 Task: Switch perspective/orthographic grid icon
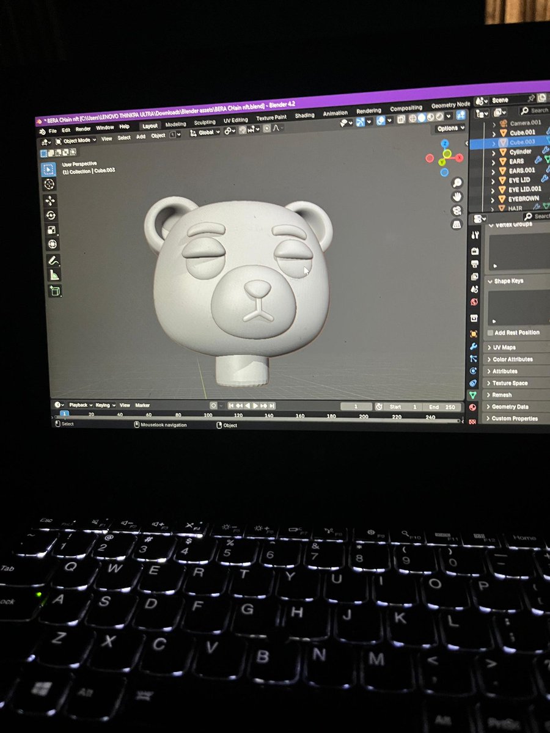point(457,225)
